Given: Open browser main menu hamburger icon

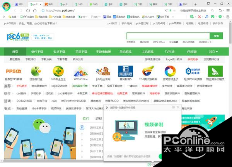Looking at the screenshot, I should point(228,10).
